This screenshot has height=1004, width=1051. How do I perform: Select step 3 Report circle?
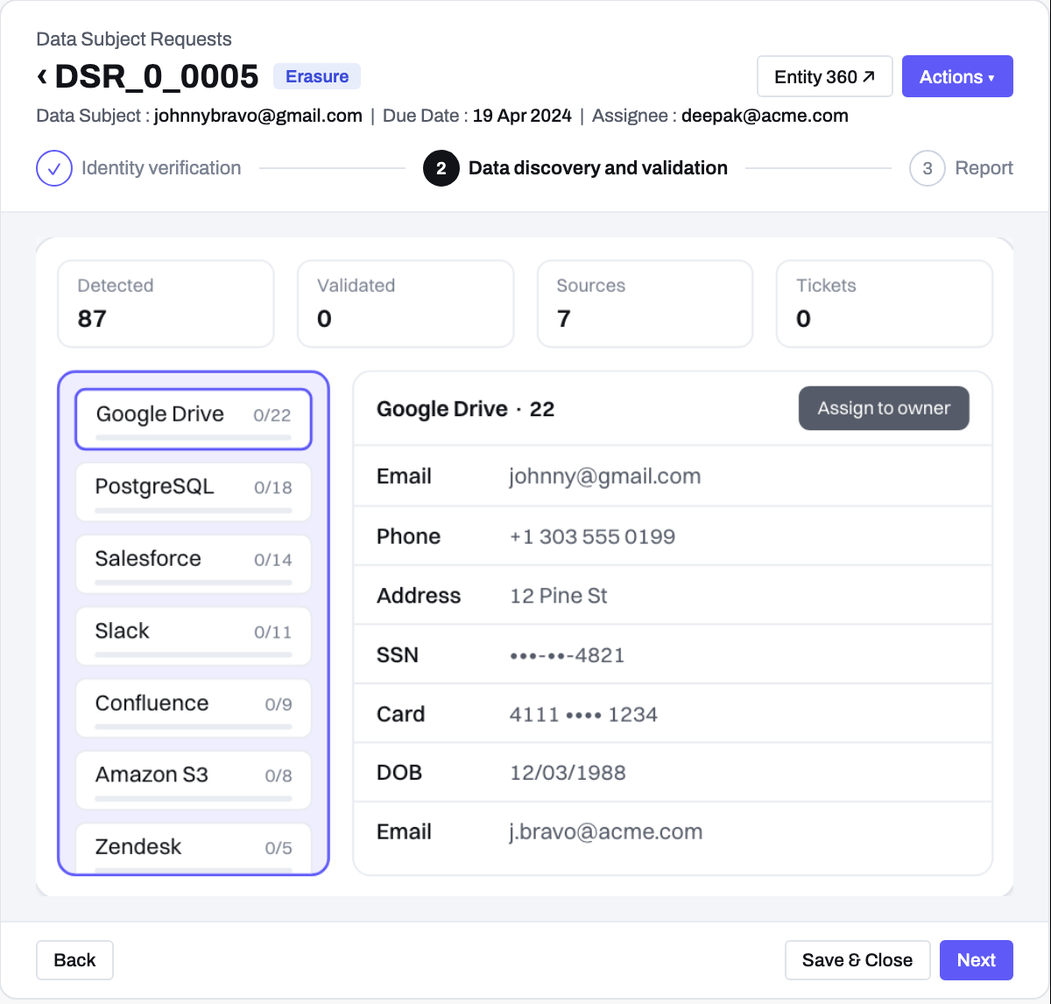(928, 168)
